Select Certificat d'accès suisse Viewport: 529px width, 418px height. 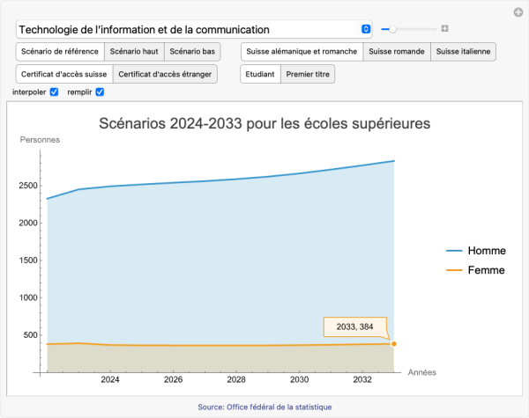[64, 75]
